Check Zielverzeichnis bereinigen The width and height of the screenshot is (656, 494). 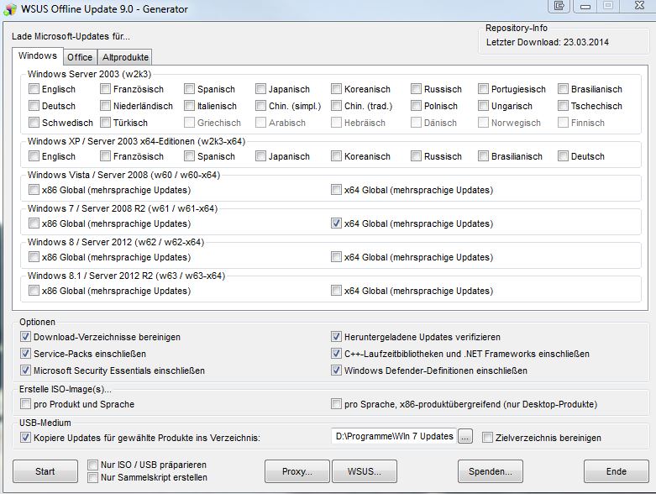(x=487, y=438)
